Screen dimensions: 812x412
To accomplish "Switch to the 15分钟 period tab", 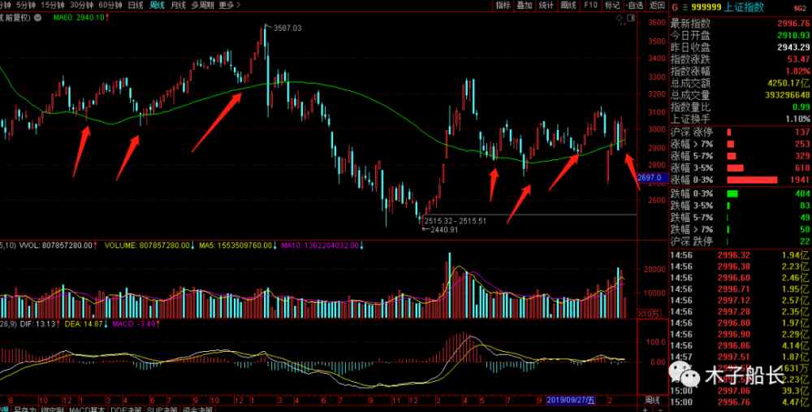I will 53,5.
